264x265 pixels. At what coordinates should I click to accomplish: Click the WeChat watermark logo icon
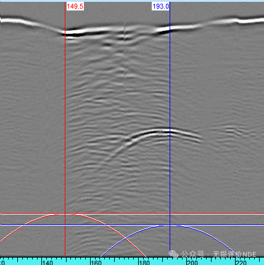pyautogui.click(x=174, y=255)
